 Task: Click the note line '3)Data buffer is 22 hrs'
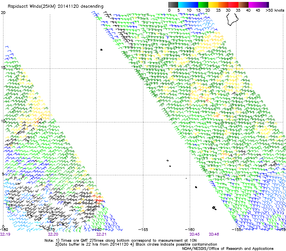pos(136,244)
